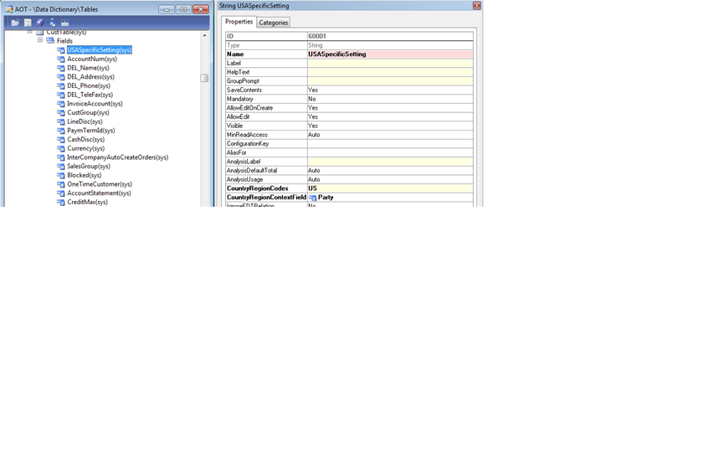Click the document sheet icon in AOT toolbar

tap(28, 23)
